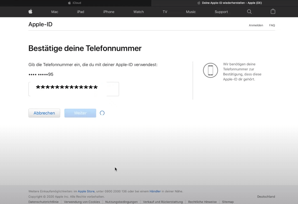298x204 pixels.
Task: Click the Apple logo in navigation bar
Action: pyautogui.click(x=31, y=11)
